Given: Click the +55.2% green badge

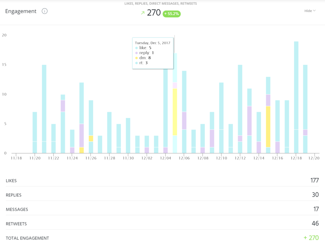Looking at the screenshot, I should coord(172,14).
